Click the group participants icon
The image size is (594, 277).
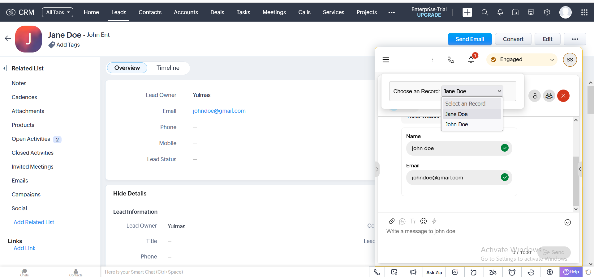[549, 96]
